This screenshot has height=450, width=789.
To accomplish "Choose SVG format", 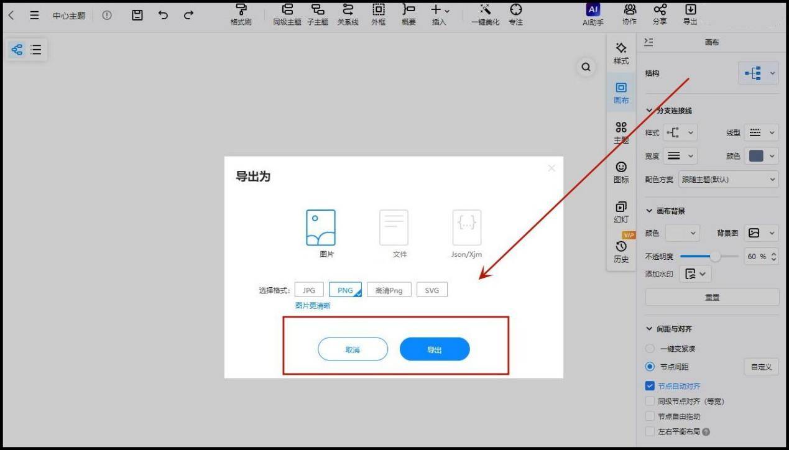I will click(x=432, y=290).
